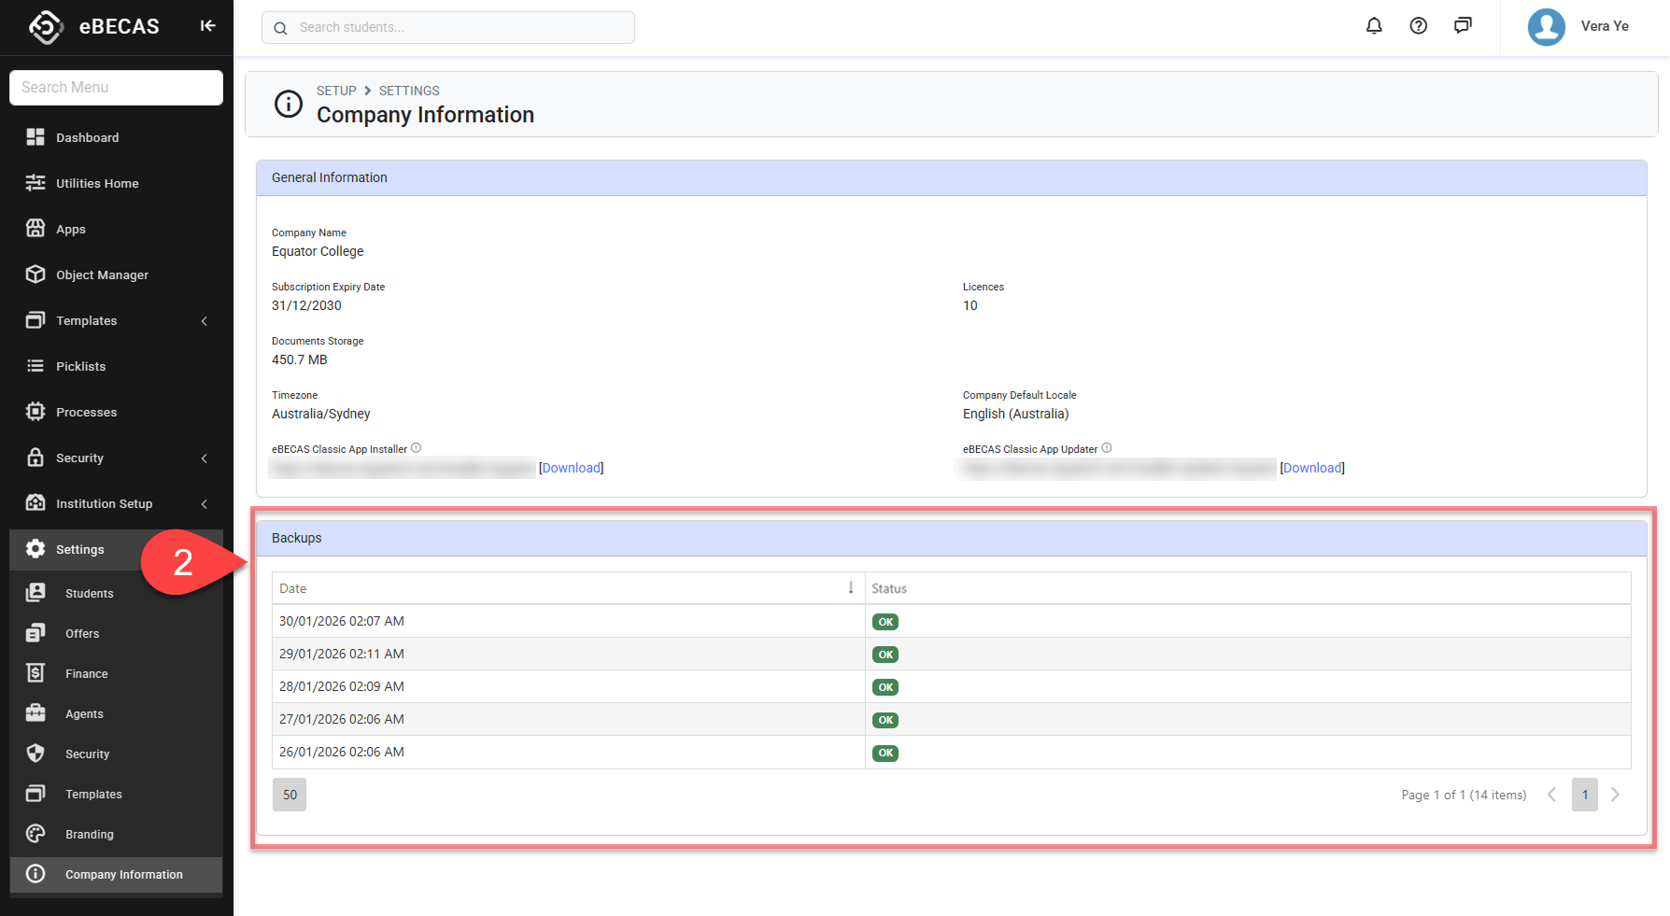
Task: Open the Branding settings item
Action: 90,835
